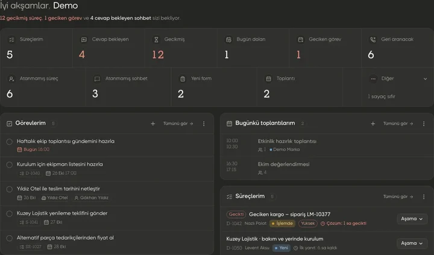Screen dimensions: 434x255
Task: Expand the Diğer counters chevron
Action: tap(425, 79)
